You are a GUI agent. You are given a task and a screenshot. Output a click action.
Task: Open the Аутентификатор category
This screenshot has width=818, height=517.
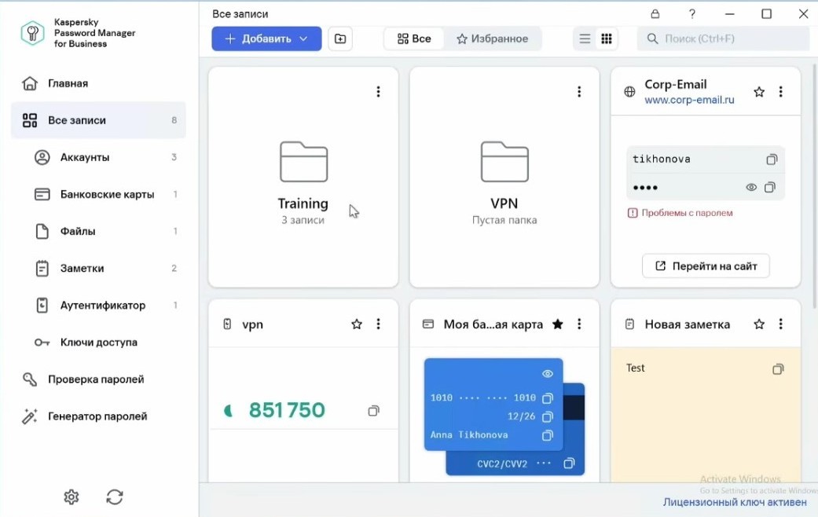(x=98, y=305)
